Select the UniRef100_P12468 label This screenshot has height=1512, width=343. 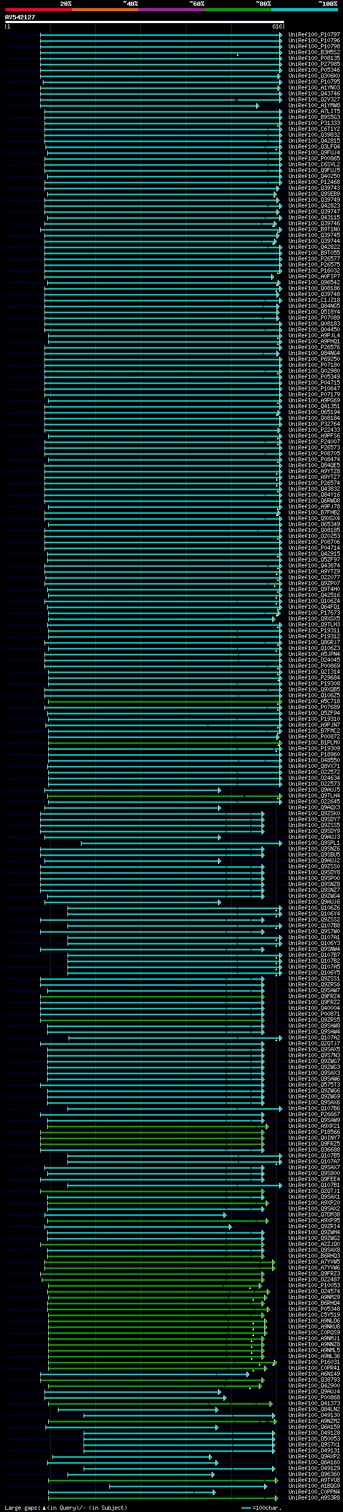pyautogui.click(x=314, y=182)
